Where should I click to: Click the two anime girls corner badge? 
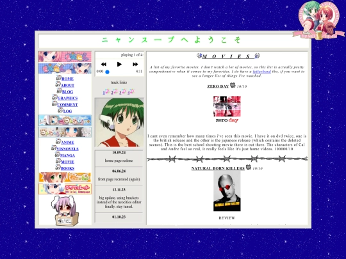click(318, 20)
